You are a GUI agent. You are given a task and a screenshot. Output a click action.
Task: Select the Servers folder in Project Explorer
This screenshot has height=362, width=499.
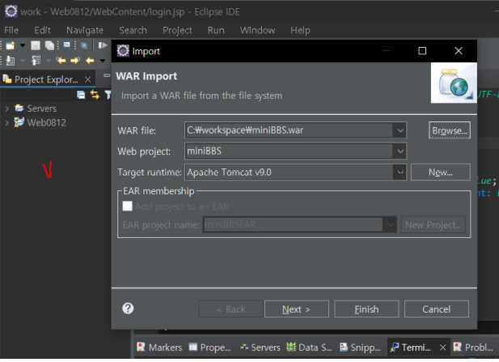42,109
